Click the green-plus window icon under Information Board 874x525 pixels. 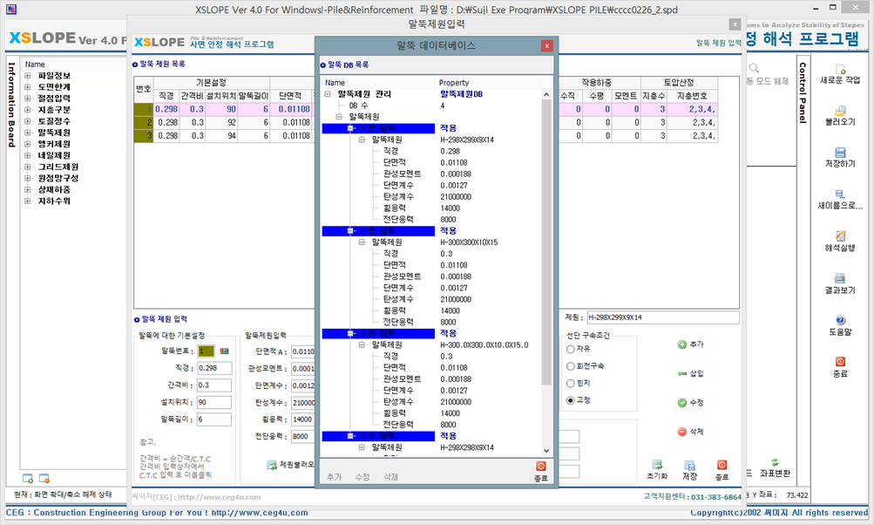[x=28, y=478]
